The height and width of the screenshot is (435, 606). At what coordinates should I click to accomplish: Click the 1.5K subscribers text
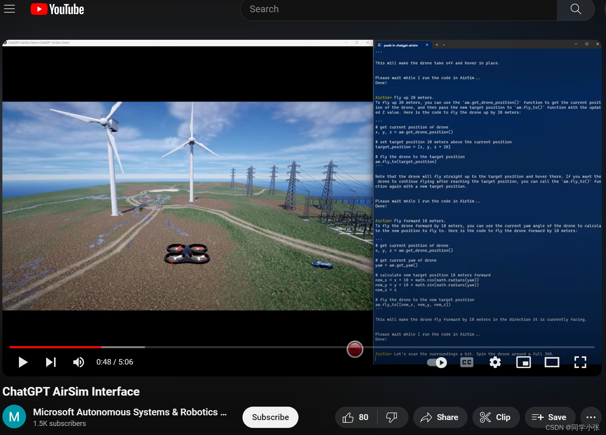pos(60,424)
